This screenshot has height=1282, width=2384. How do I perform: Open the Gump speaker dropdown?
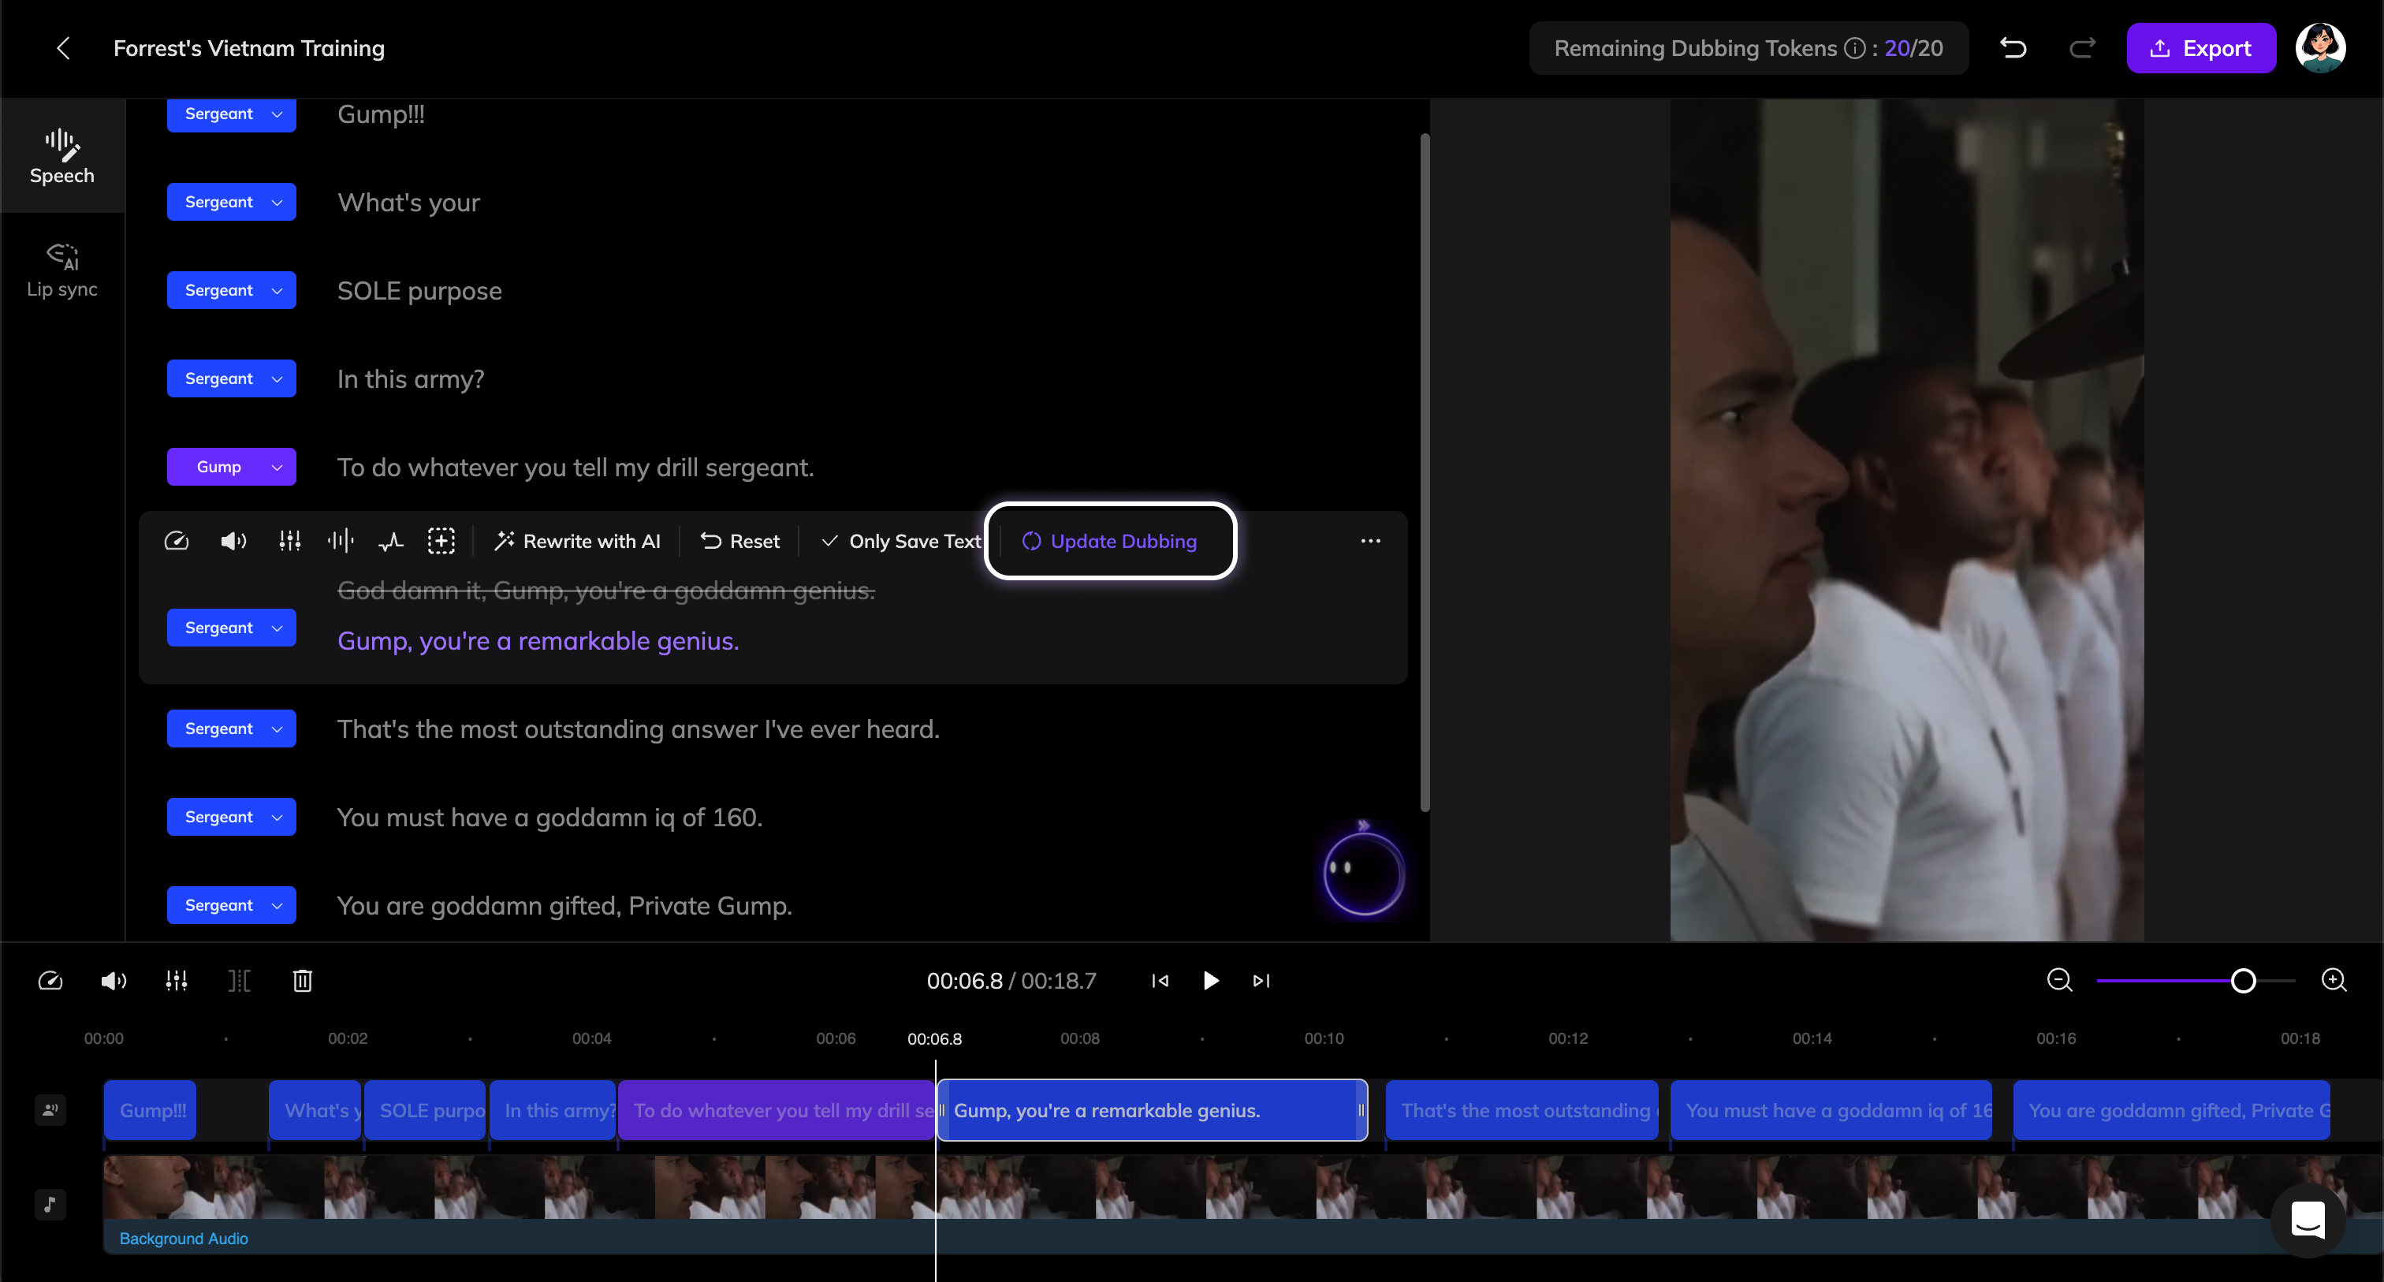[231, 467]
